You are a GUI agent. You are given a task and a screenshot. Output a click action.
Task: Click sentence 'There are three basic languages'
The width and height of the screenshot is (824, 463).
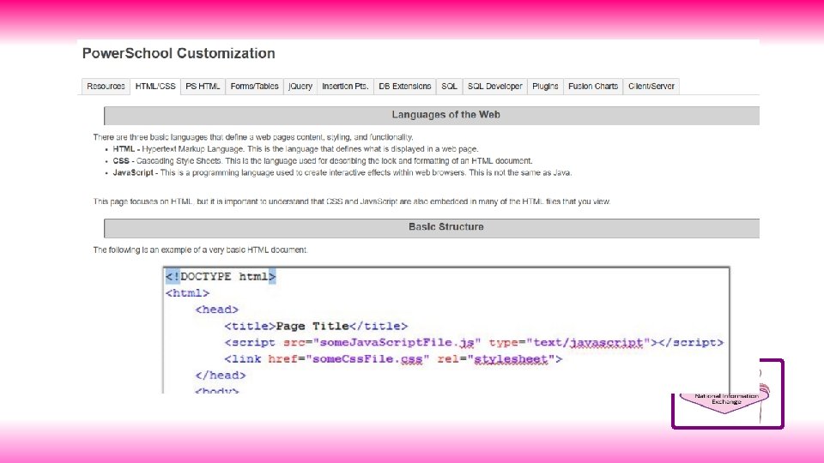[253, 137]
